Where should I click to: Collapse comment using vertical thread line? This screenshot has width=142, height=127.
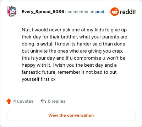tap(12, 55)
